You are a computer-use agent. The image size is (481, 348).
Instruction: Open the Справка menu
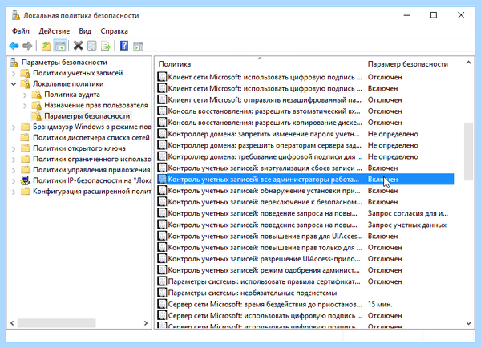pos(114,31)
